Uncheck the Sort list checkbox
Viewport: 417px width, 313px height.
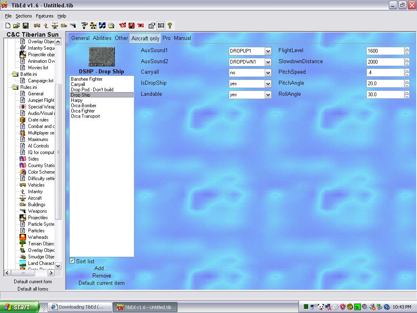point(72,261)
